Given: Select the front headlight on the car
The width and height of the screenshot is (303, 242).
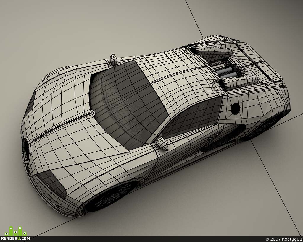Looking at the screenshot, I should pos(52,184).
